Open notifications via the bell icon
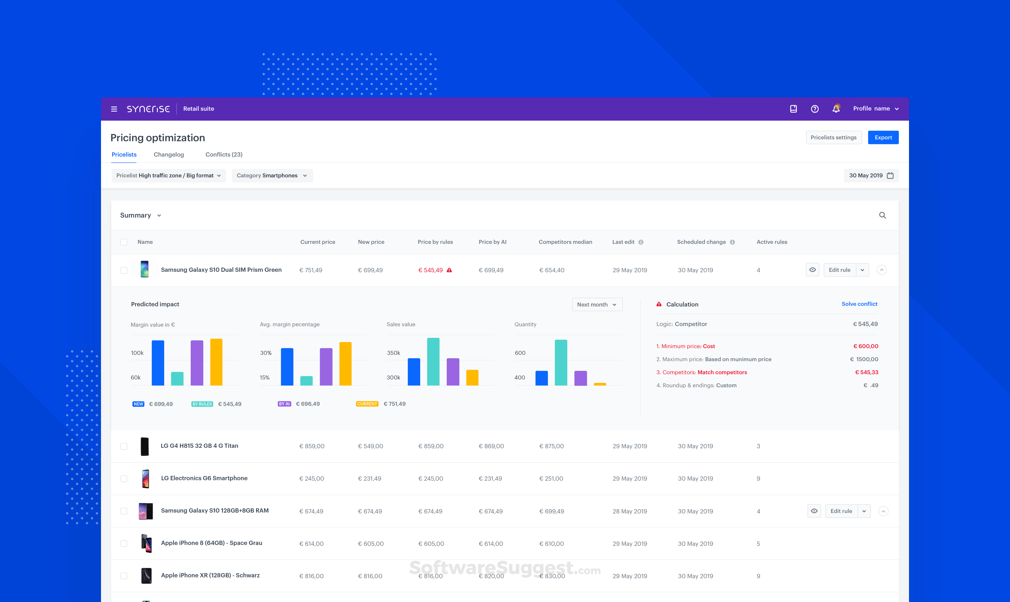Viewport: 1010px width, 602px height. (836, 109)
